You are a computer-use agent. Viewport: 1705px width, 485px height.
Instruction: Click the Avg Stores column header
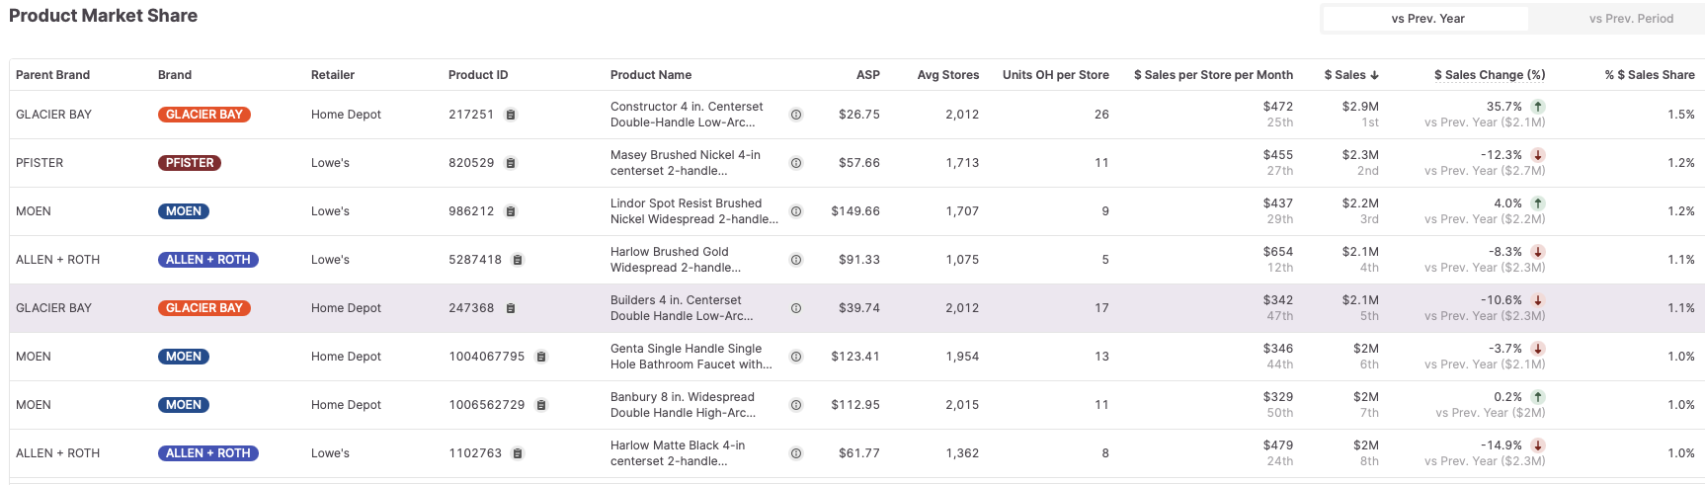pyautogui.click(x=947, y=75)
